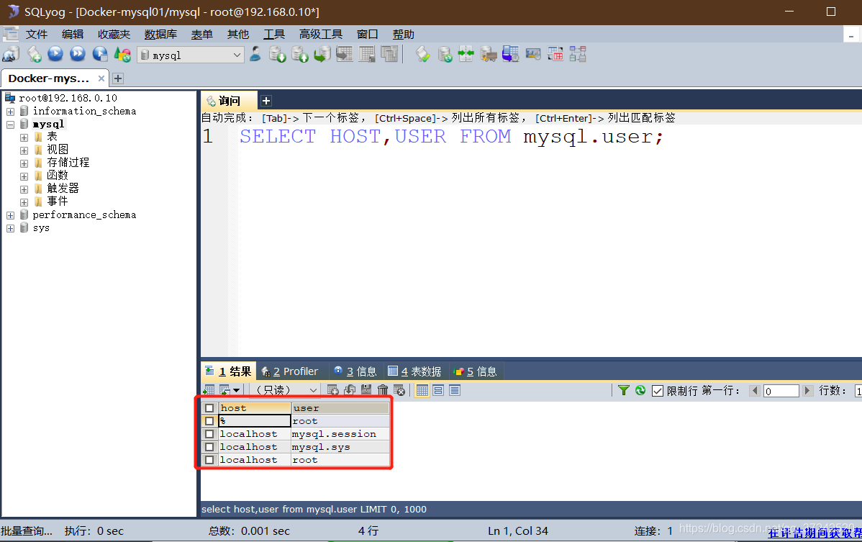Add a new connection tab with plus

[118, 78]
